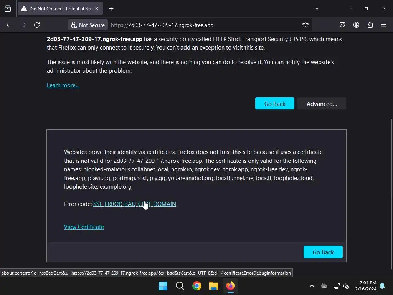Viewport: 393px width, 295px height.
Task: Click the warning triangle icon on tab
Action: (x=24, y=8)
